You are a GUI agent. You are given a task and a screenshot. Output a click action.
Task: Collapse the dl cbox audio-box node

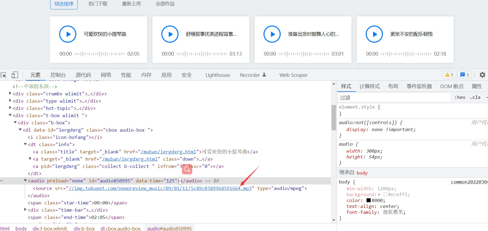click(20, 129)
